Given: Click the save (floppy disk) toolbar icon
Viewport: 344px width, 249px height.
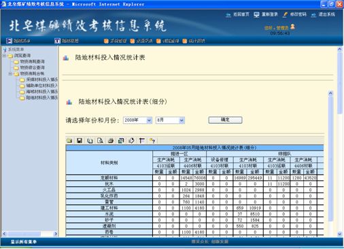Looking at the screenshot, I should coord(80,141).
